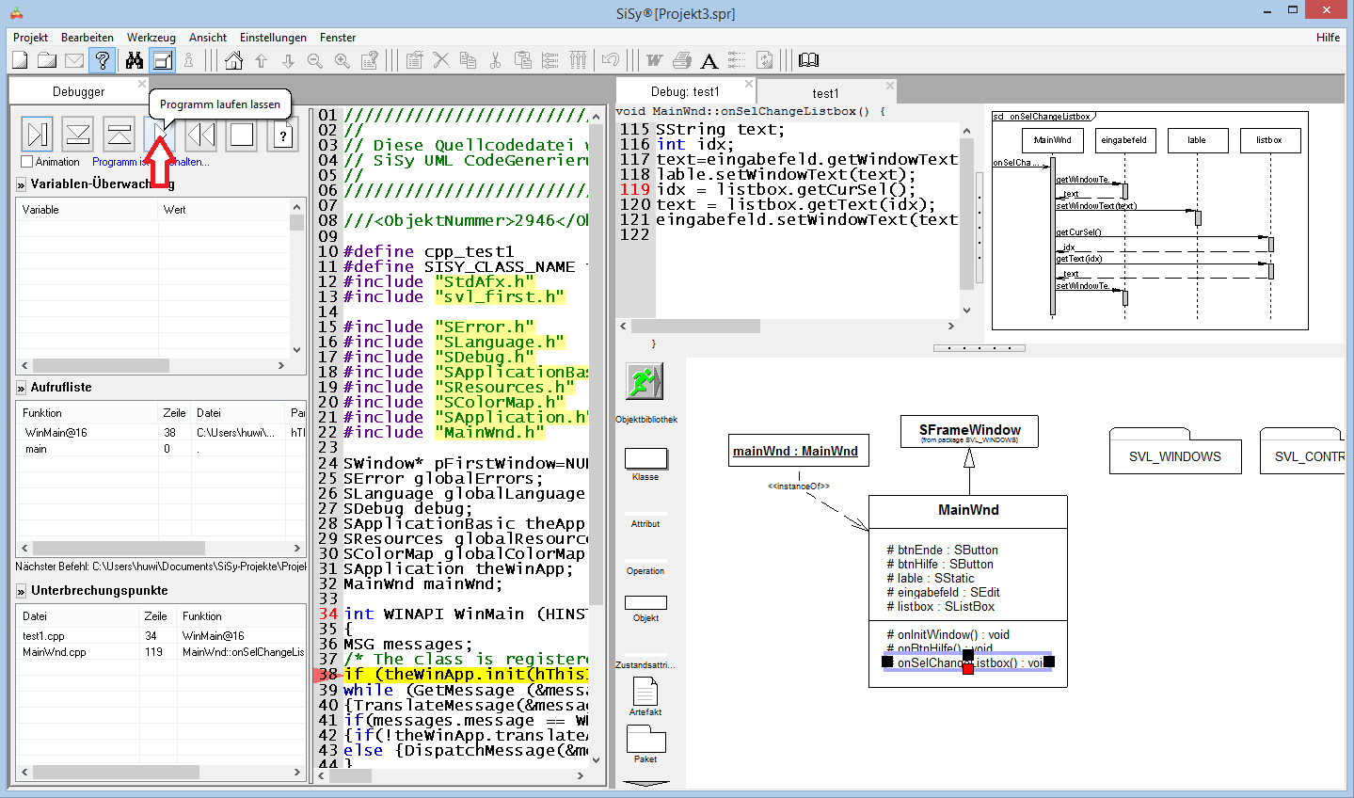Open the home icon in toolbar
The width and height of the screenshot is (1354, 798).
click(x=234, y=61)
